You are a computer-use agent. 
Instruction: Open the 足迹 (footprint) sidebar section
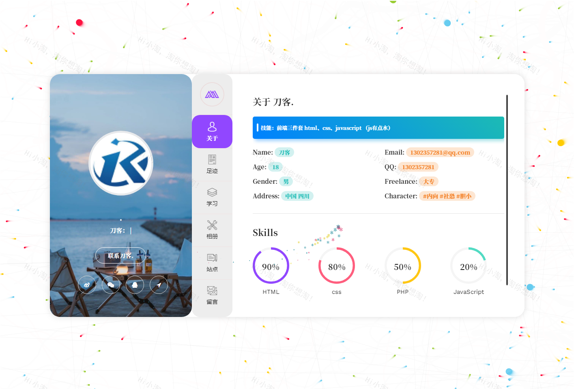(x=212, y=164)
